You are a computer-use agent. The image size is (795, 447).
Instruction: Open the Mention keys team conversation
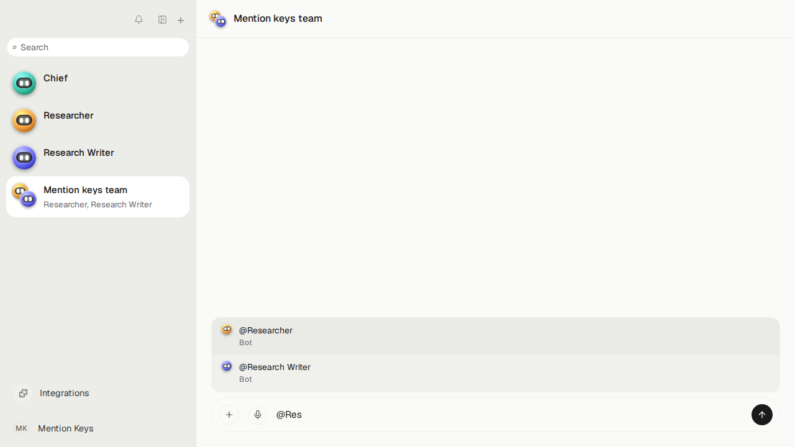pos(98,197)
